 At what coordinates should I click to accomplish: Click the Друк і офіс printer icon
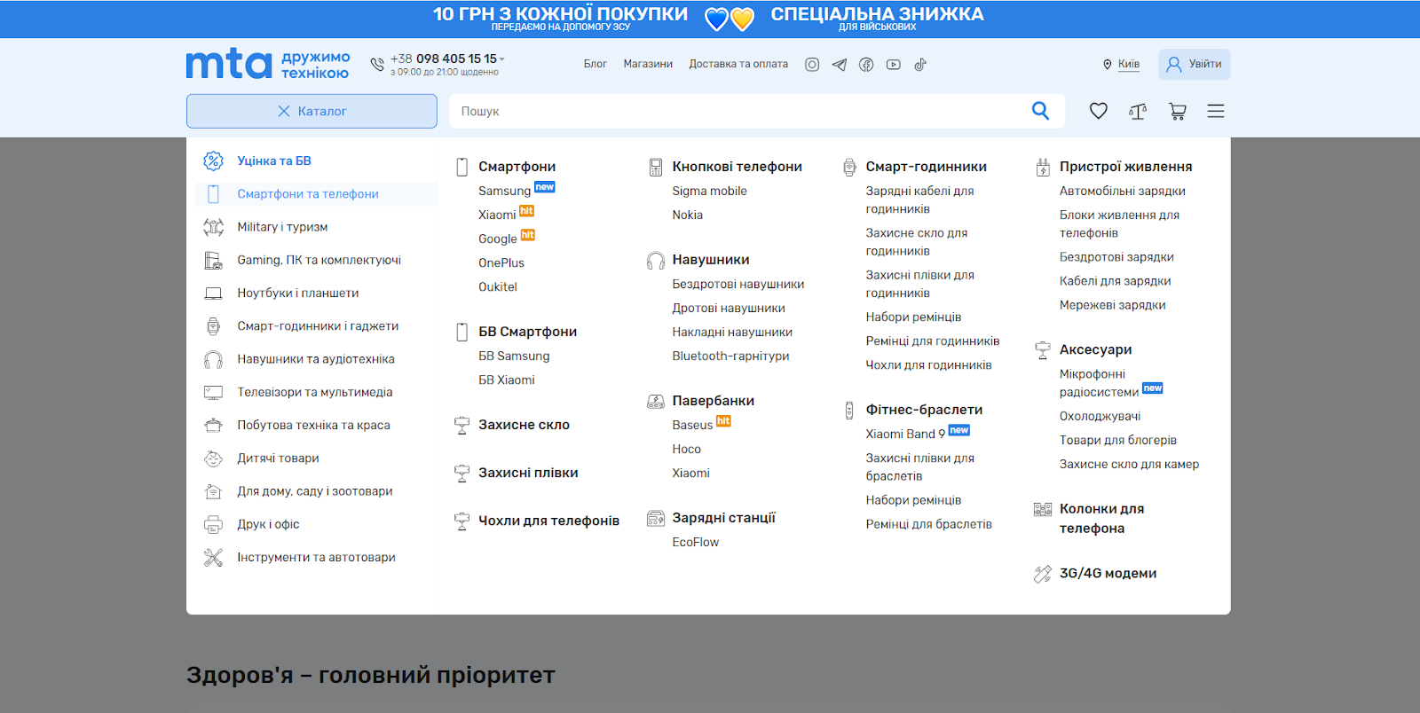(213, 524)
